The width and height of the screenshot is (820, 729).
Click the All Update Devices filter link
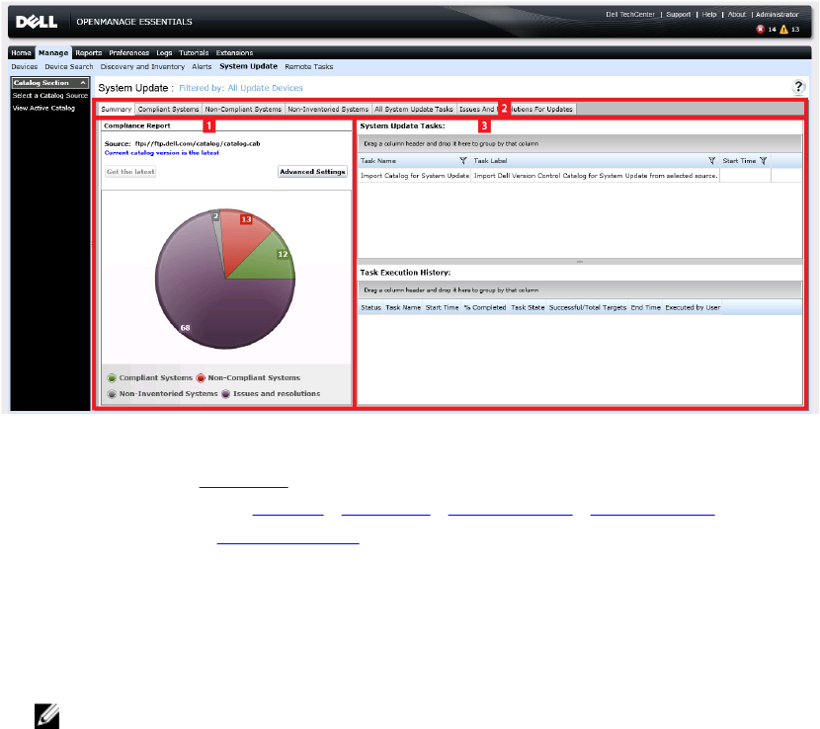(x=265, y=88)
